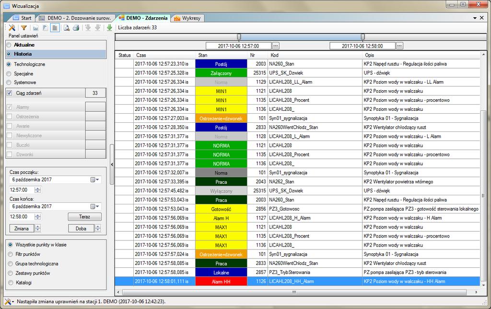Open the calendar icon for Czas końca

tap(93, 206)
